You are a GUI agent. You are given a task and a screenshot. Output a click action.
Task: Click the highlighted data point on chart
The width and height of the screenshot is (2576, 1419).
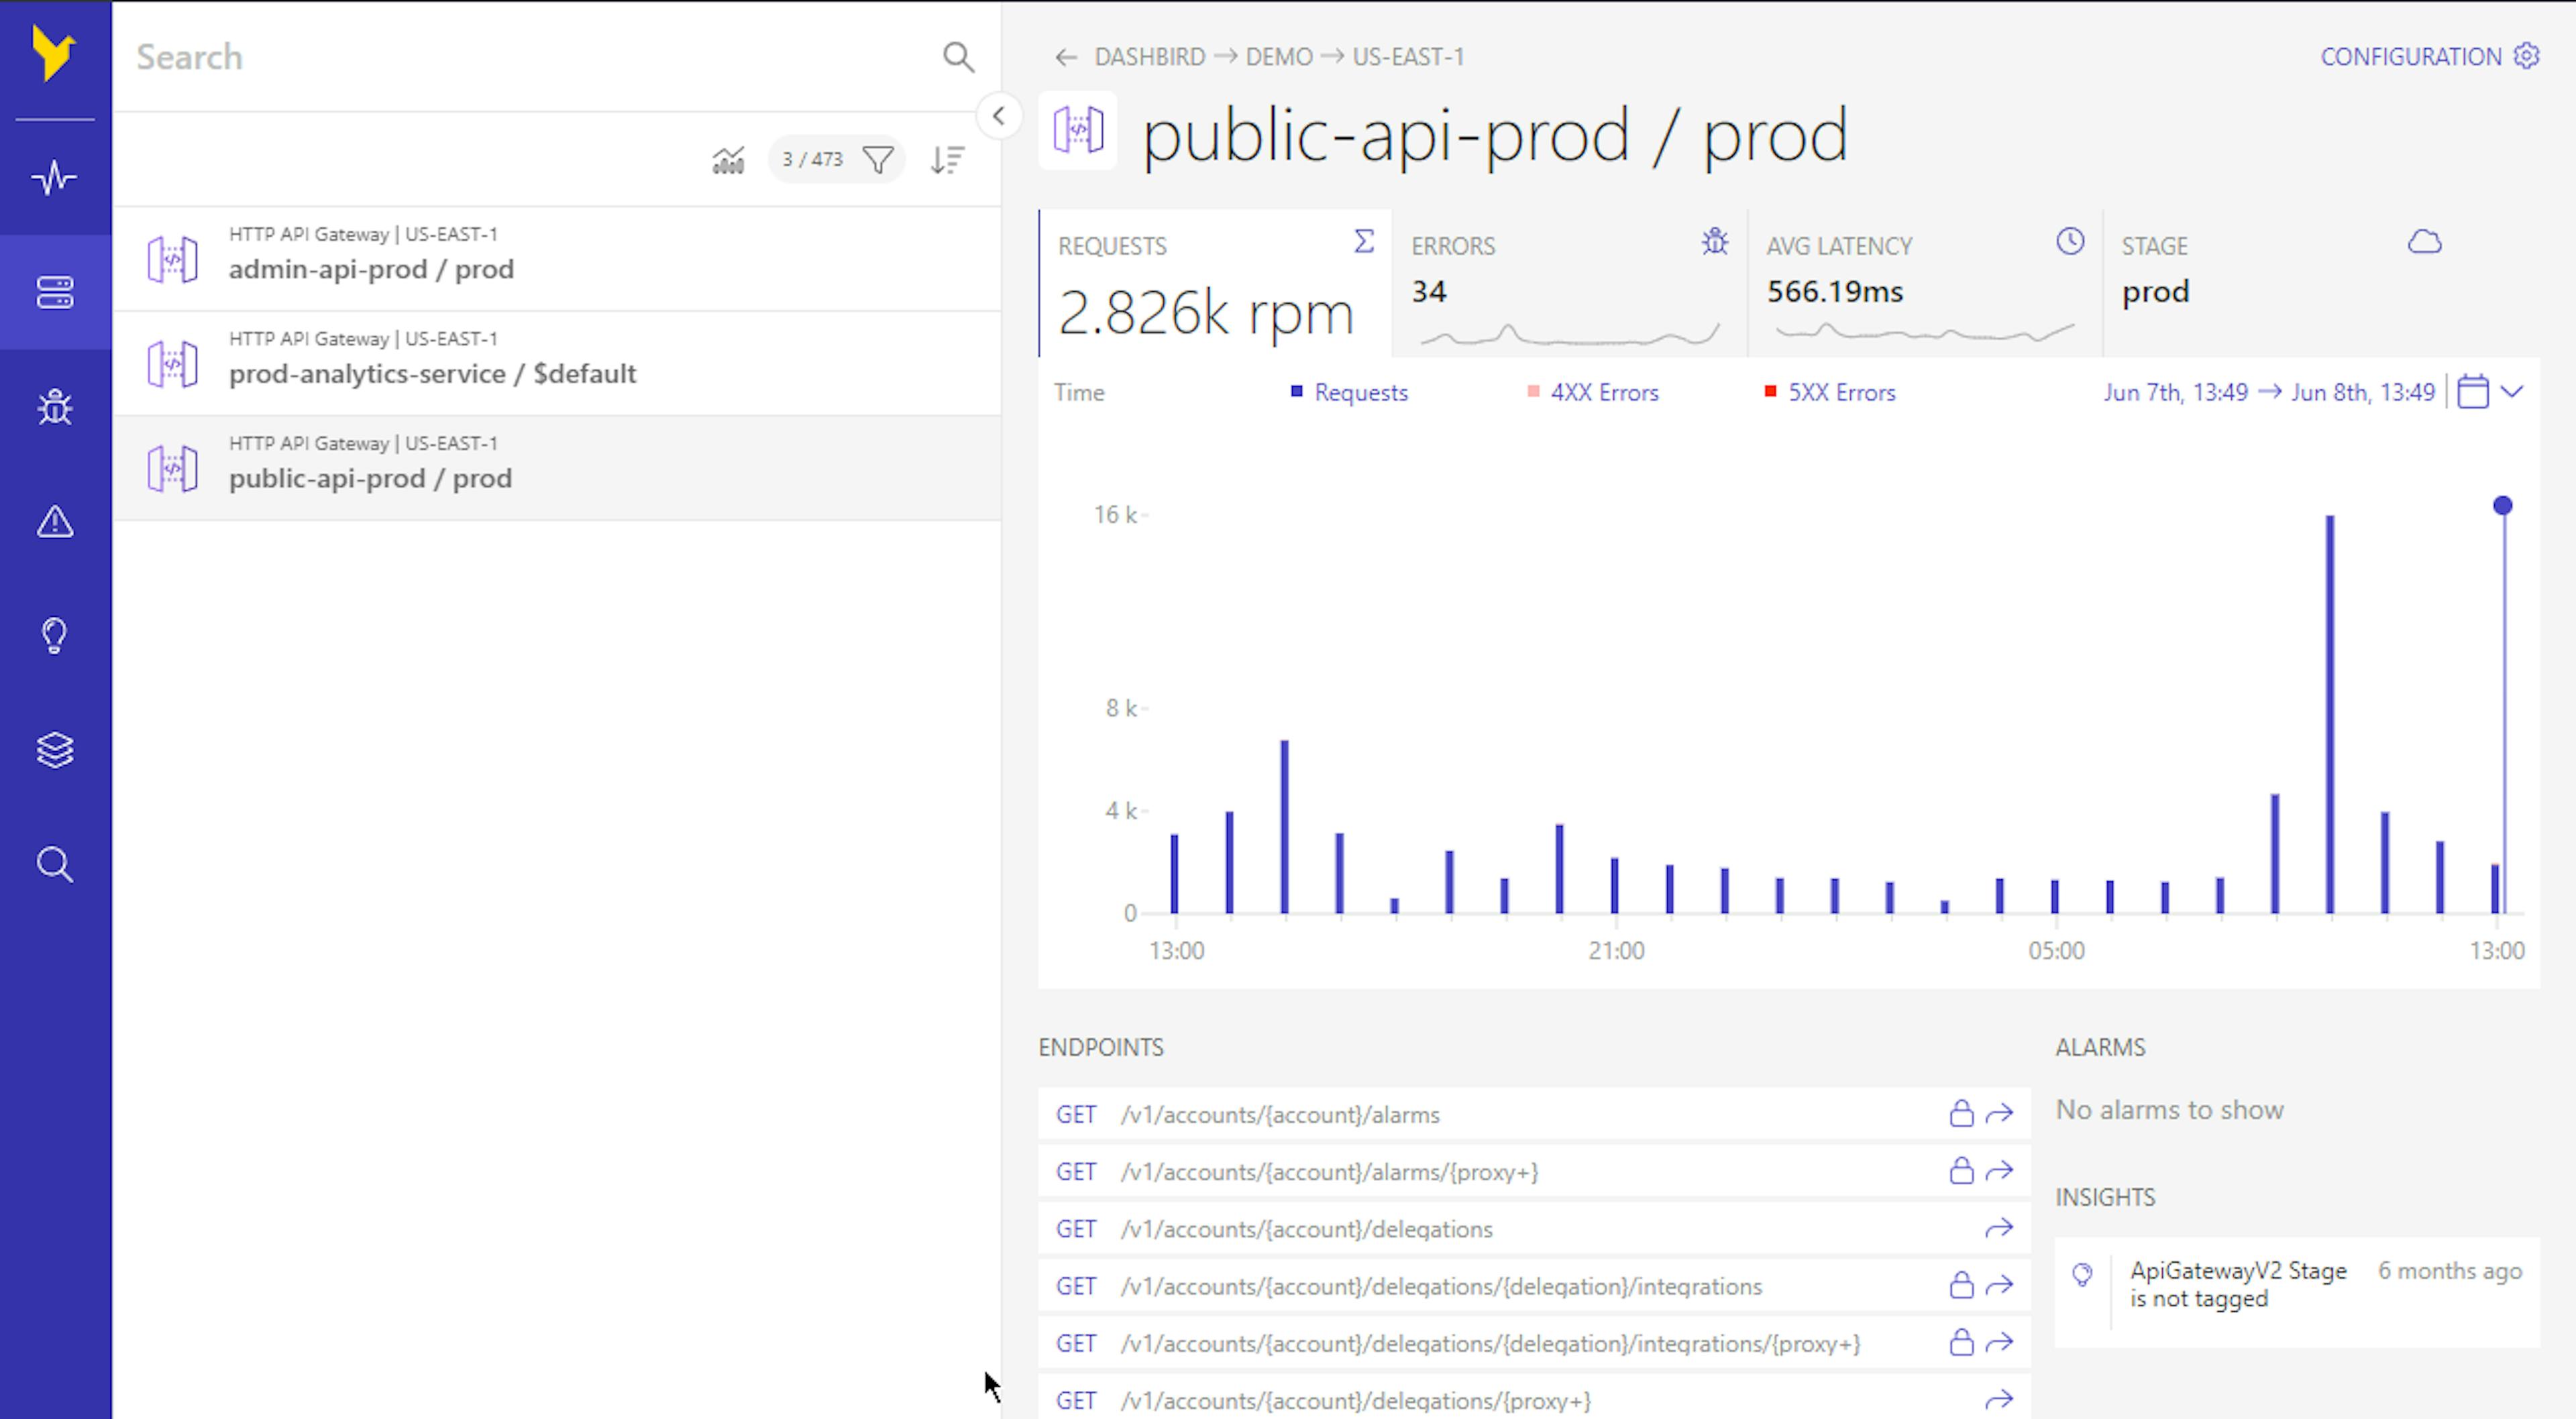coord(2502,505)
